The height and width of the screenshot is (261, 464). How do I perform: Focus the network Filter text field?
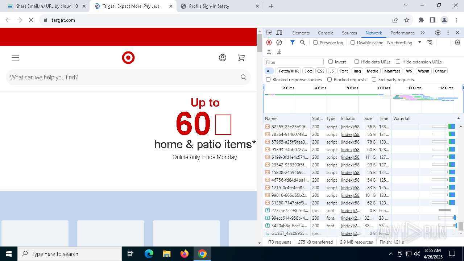coord(294,62)
